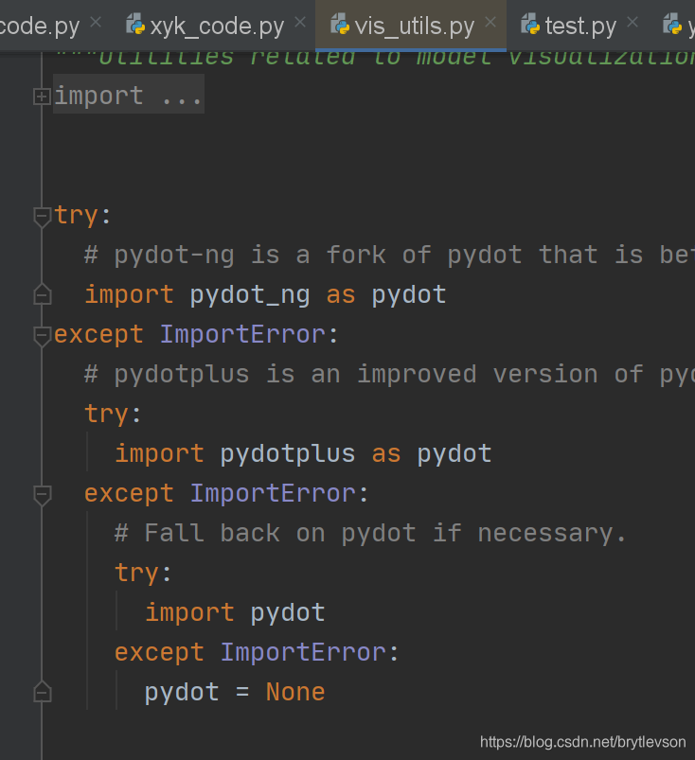Screen dimensions: 695x760
Task: Click 'pydot_ng' in the import statement
Action: tap(250, 294)
